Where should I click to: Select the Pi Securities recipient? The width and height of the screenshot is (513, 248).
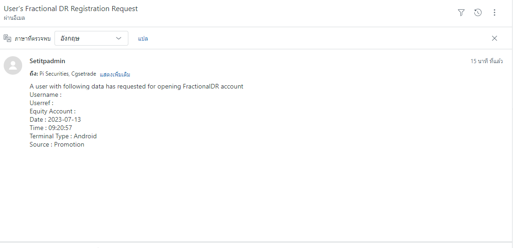(54, 74)
